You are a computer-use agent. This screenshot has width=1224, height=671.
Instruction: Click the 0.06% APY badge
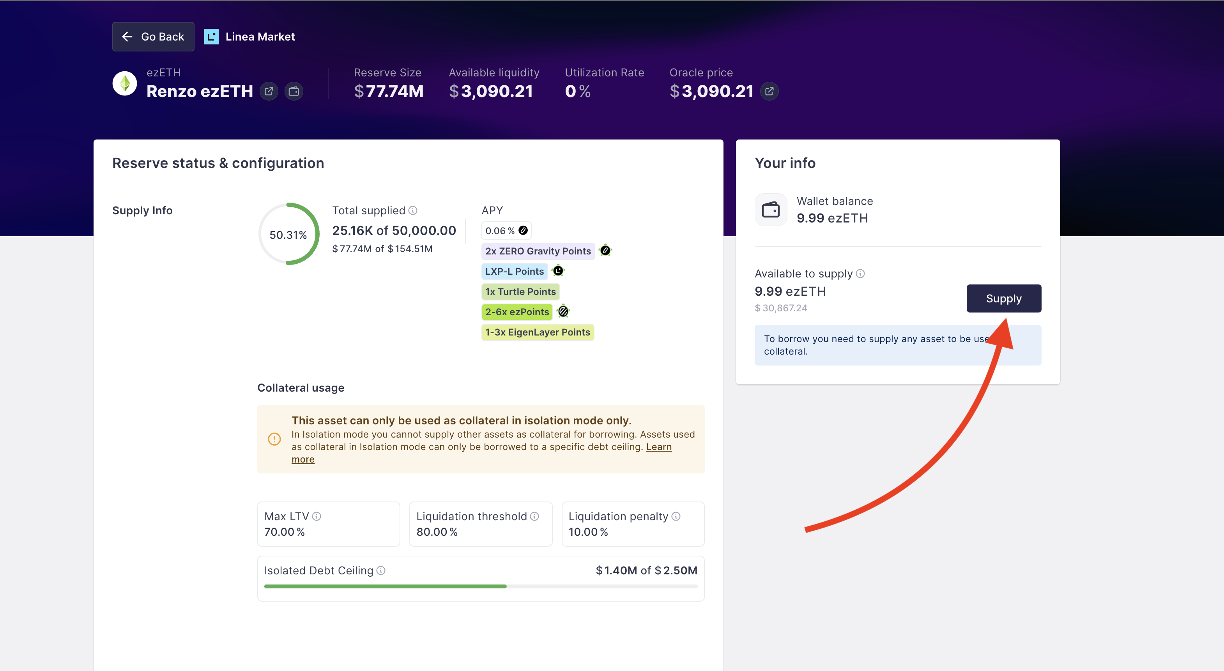(506, 231)
